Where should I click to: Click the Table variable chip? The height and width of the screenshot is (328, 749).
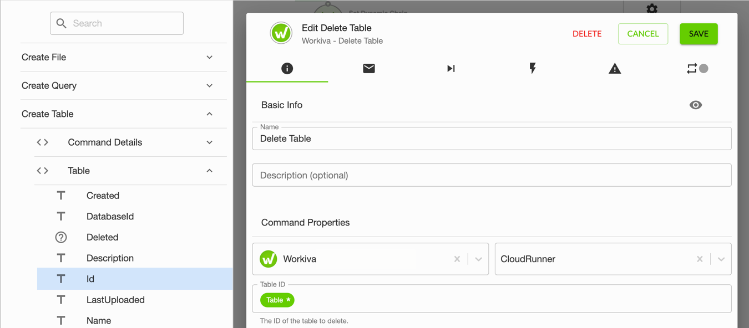[277, 300]
